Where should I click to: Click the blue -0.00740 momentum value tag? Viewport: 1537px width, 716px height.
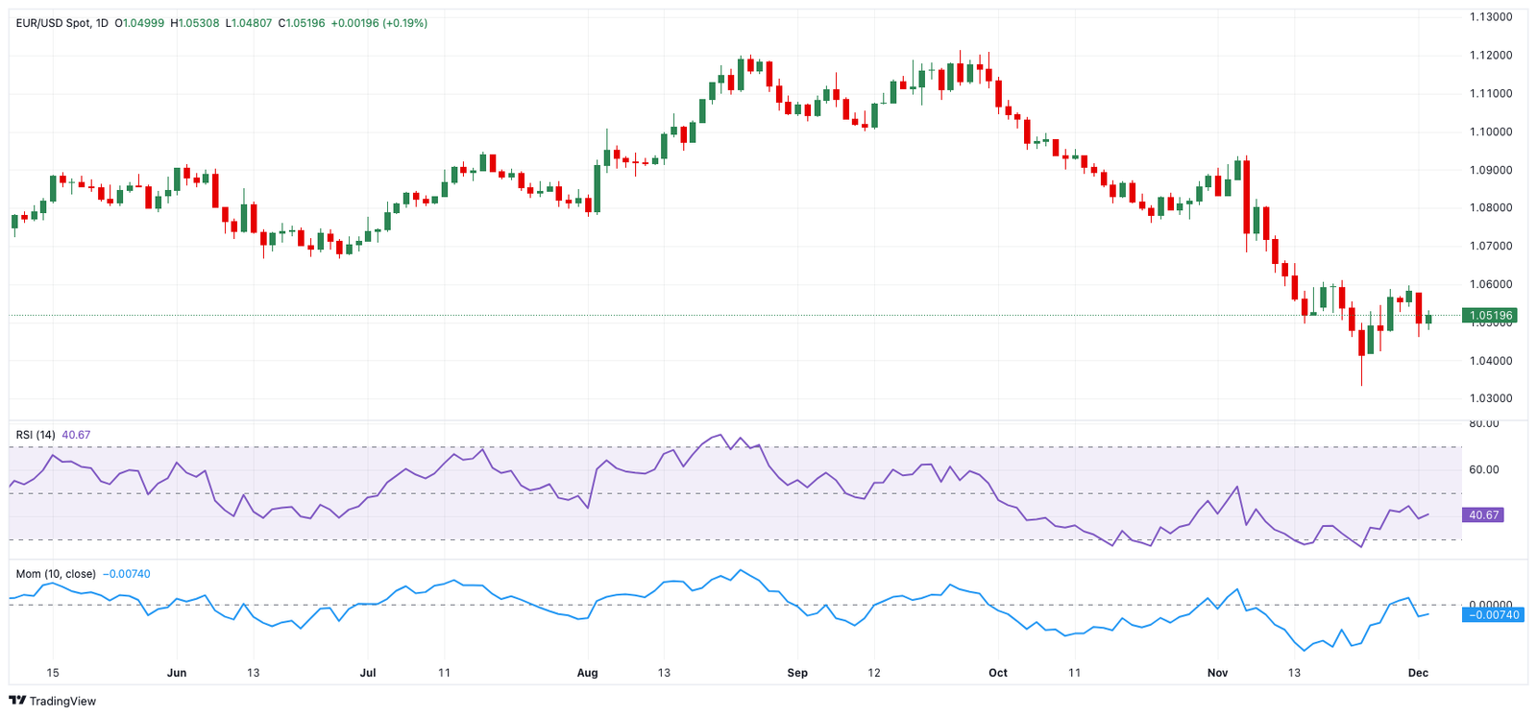(1492, 614)
